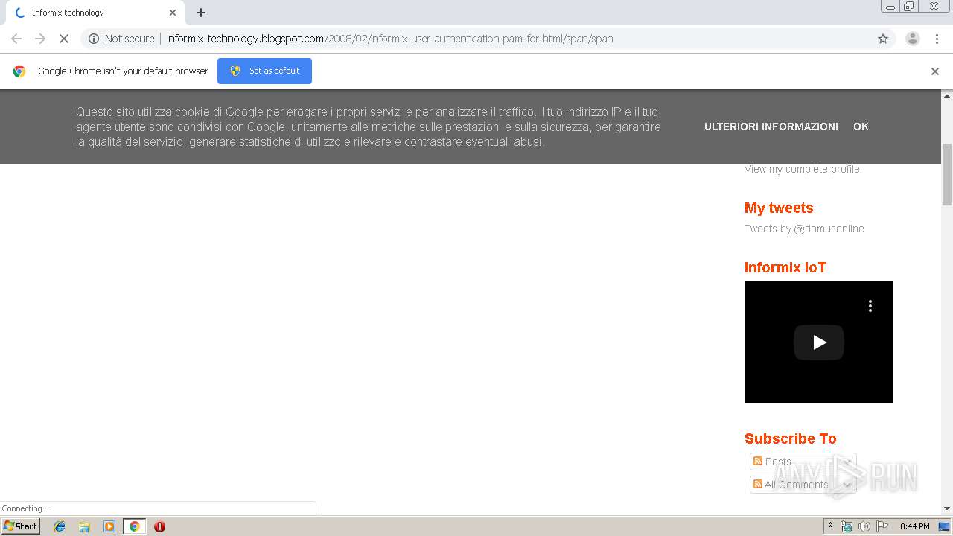Open ULTERIORI INFORMAZIONI cookie link
The image size is (953, 536).
tap(771, 127)
